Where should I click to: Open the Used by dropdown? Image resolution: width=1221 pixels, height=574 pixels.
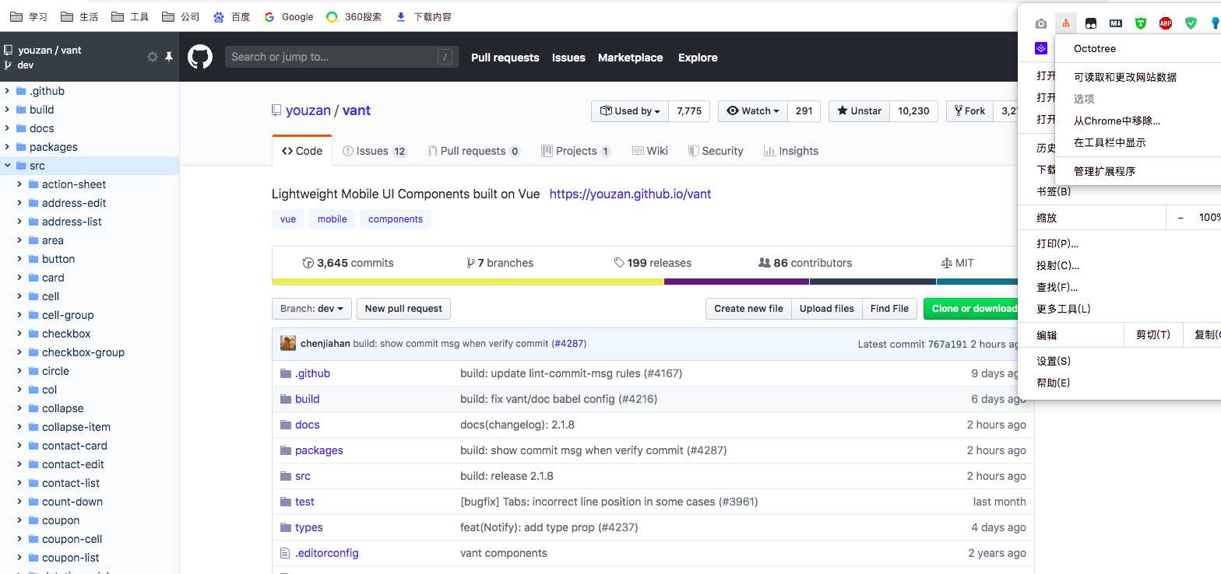coord(630,111)
